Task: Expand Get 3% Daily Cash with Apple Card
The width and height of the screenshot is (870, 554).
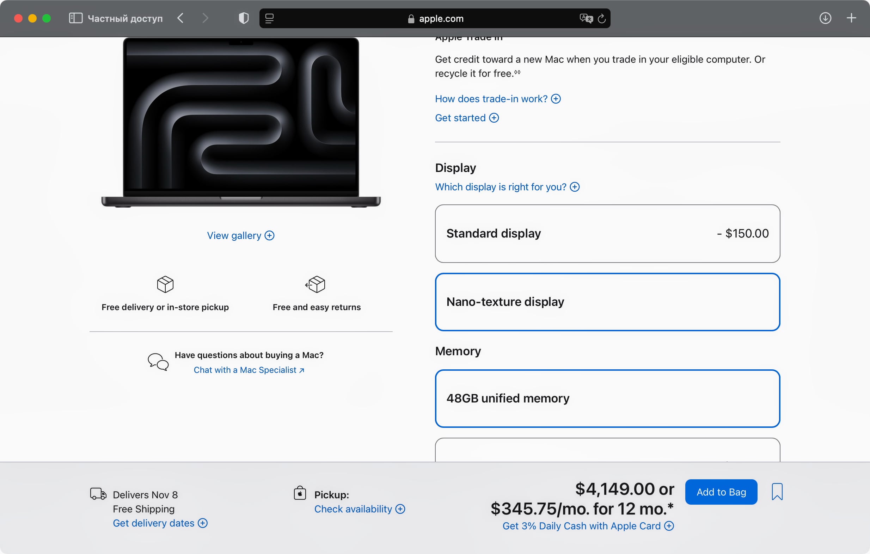Action: 588,526
